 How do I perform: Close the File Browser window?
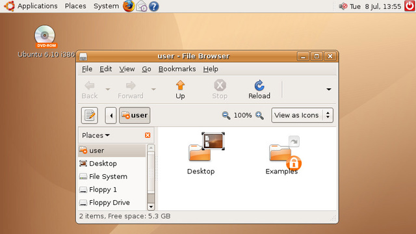[330, 57]
